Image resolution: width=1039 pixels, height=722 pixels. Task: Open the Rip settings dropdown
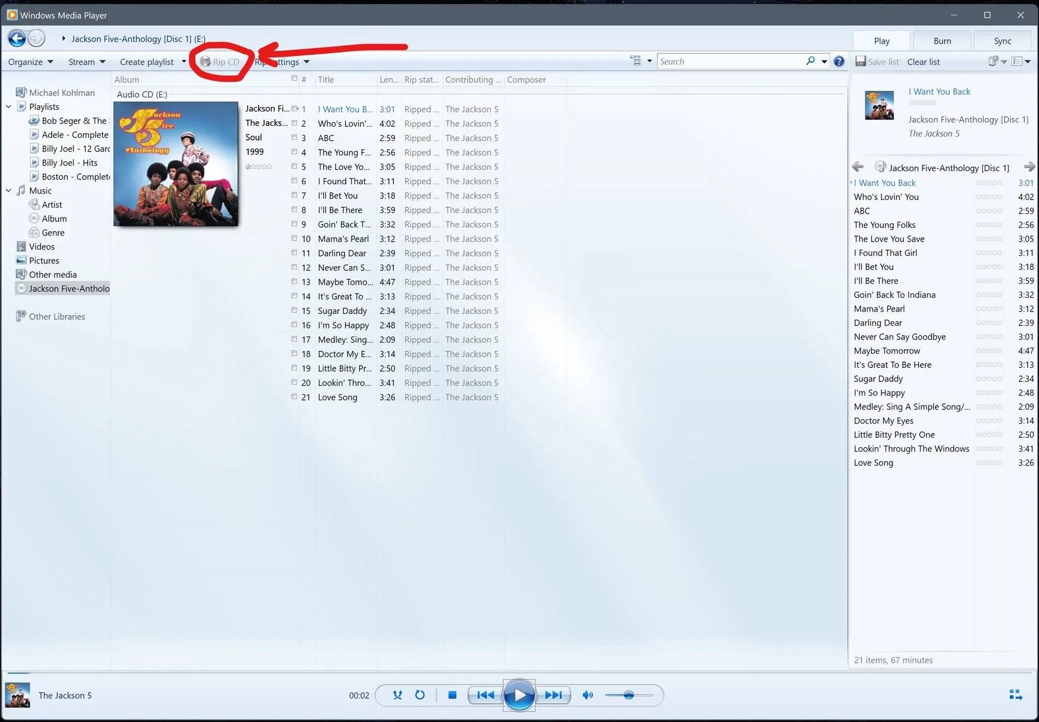click(x=281, y=61)
